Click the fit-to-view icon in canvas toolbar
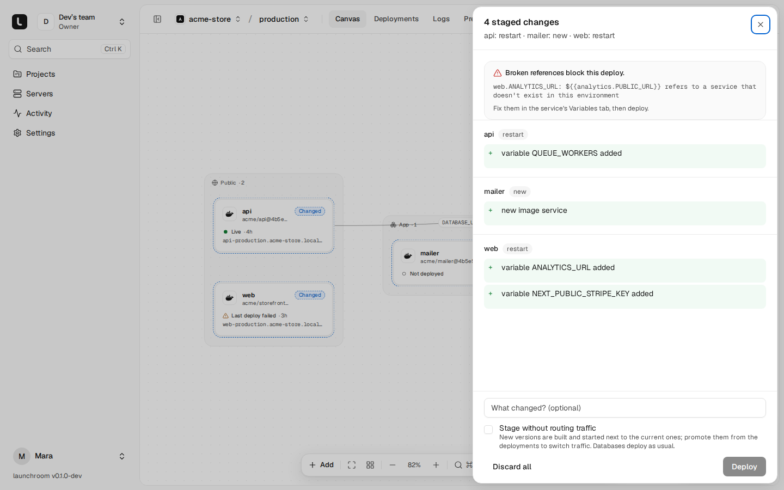The width and height of the screenshot is (784, 490). [352, 465]
